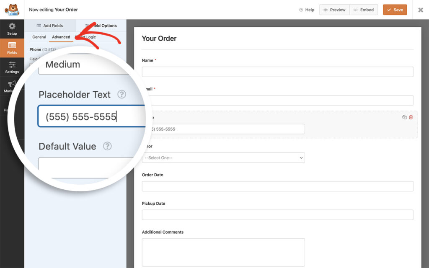Viewport: 429px width, 268px height.
Task: Duplicate the Phone field using the copy icon
Action: [403, 117]
